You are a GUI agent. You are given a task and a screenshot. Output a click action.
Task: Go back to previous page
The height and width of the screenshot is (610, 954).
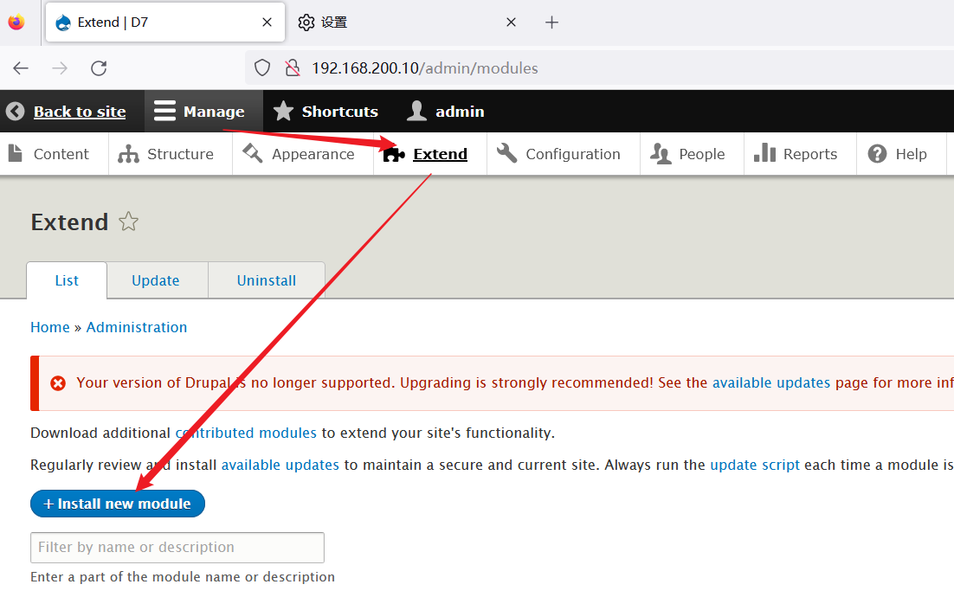pos(21,68)
